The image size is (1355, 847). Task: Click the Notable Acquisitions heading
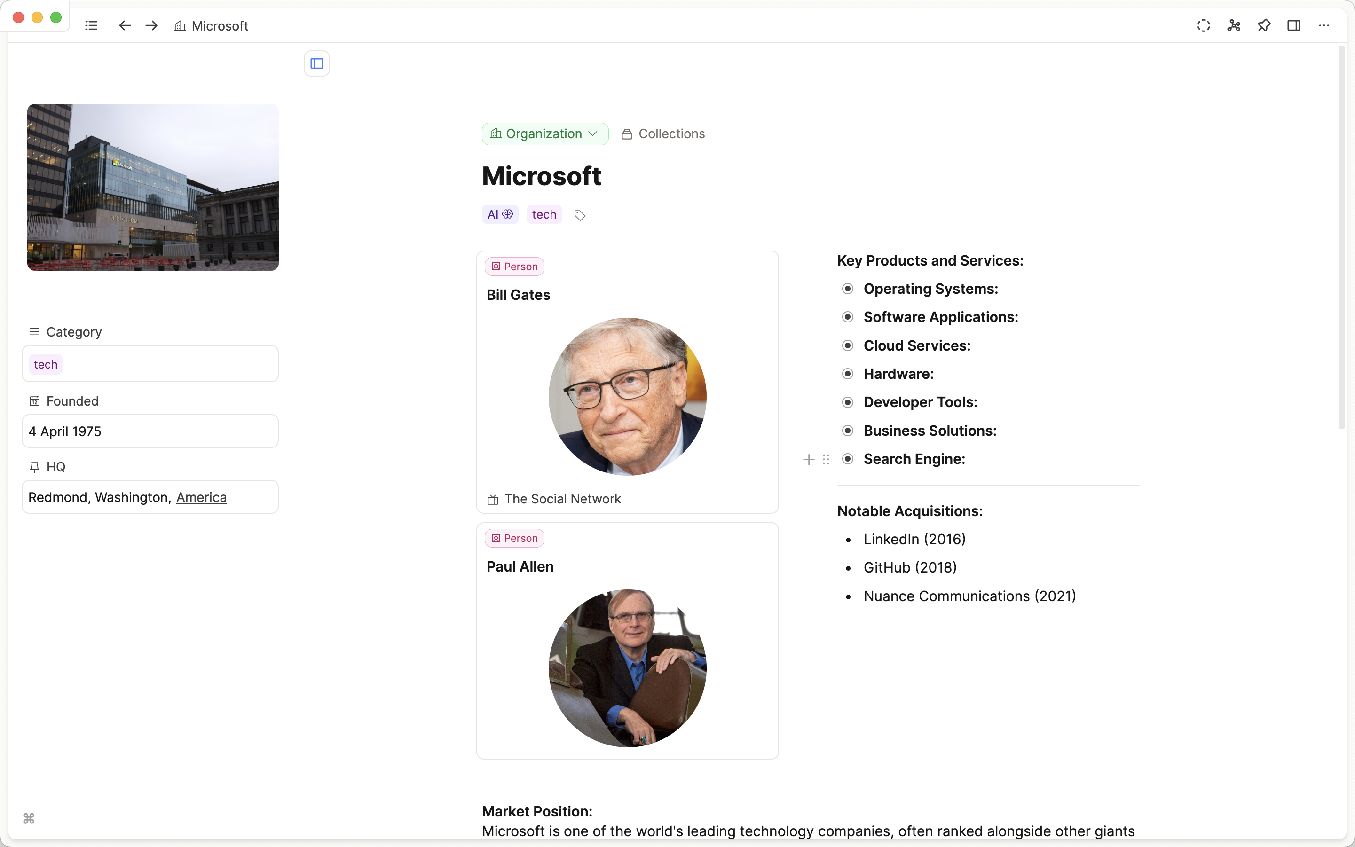pos(909,511)
